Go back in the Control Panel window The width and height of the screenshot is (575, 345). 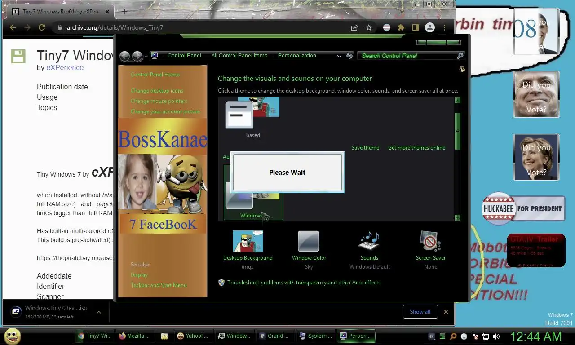point(125,56)
